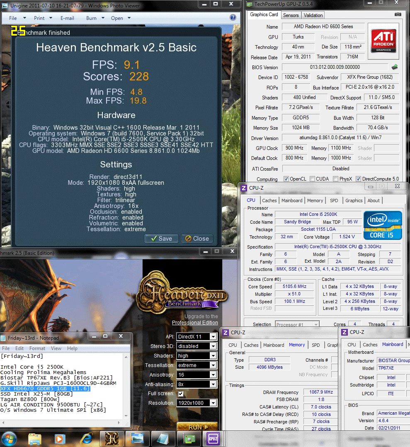Click the ATI Radeon logo in GPU-Z

click(x=383, y=41)
